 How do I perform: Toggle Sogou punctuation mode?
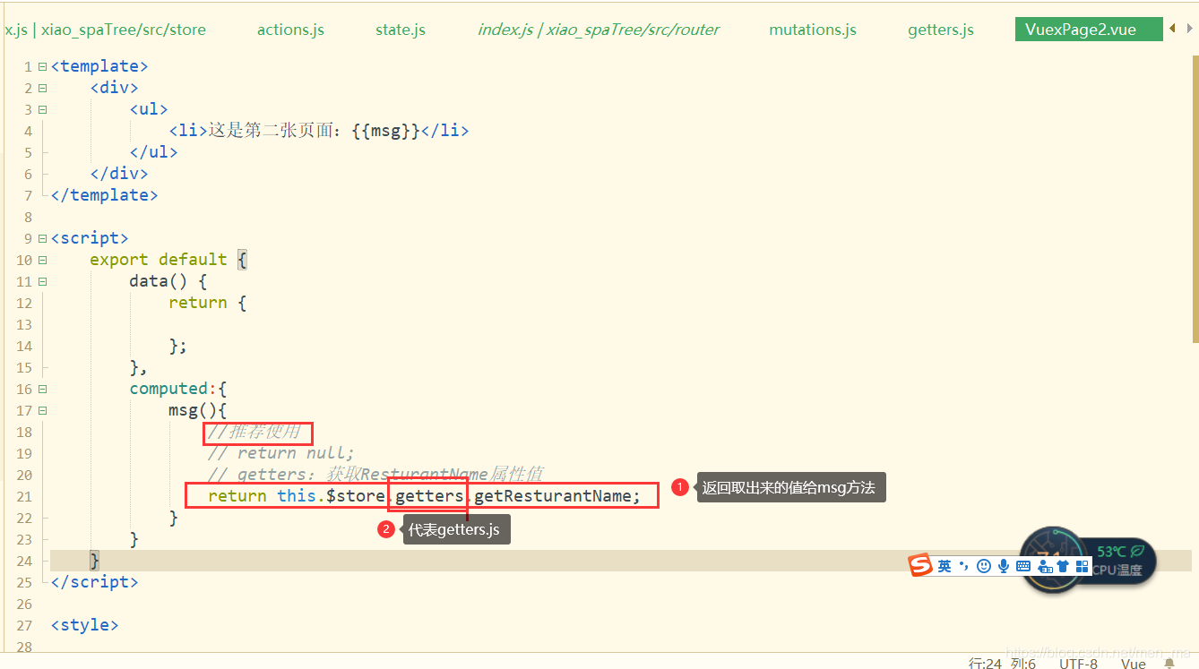[x=964, y=566]
